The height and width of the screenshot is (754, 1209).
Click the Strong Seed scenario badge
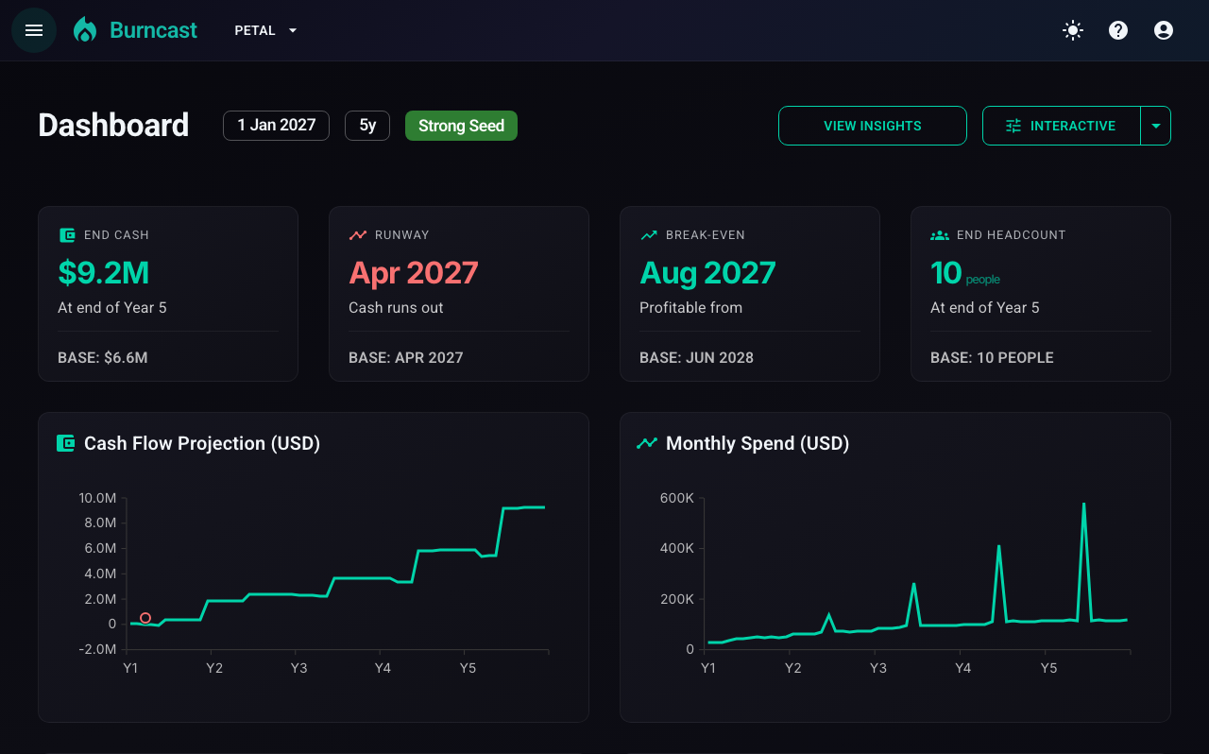point(461,126)
